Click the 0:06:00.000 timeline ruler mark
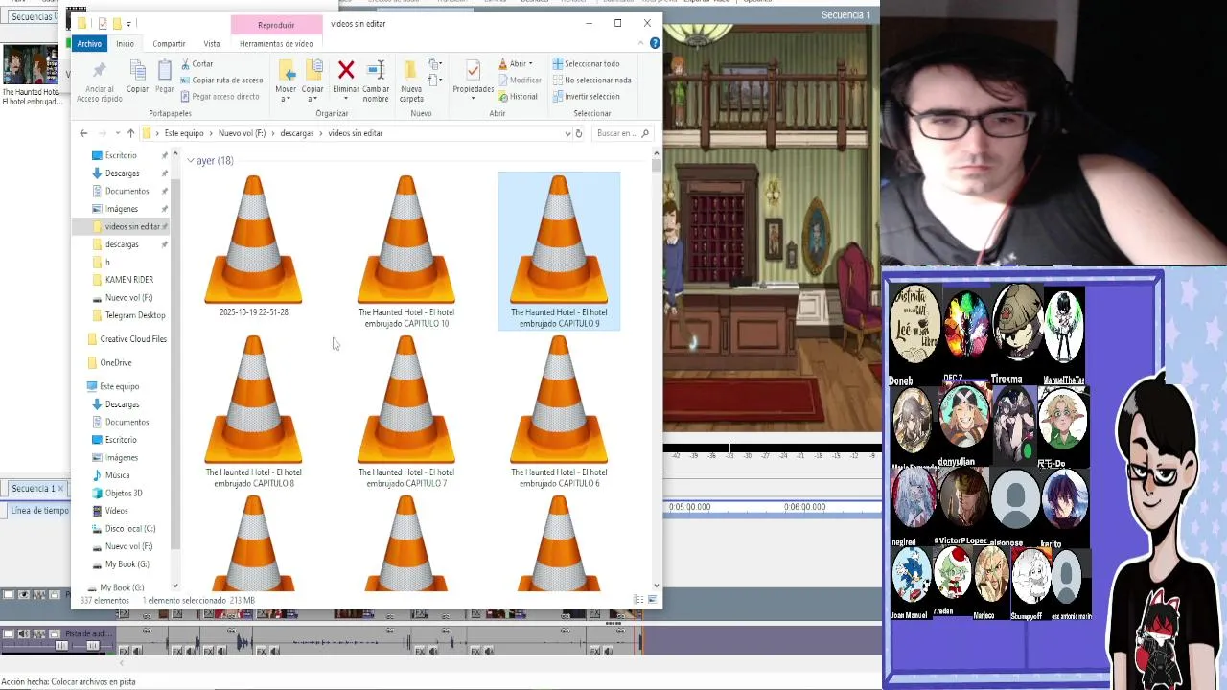 804,507
